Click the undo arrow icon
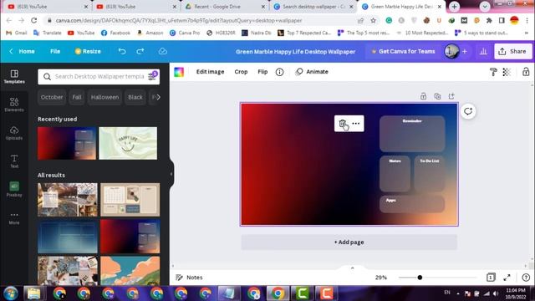Screen dimensions: 535x301 pyautogui.click(x=122, y=51)
